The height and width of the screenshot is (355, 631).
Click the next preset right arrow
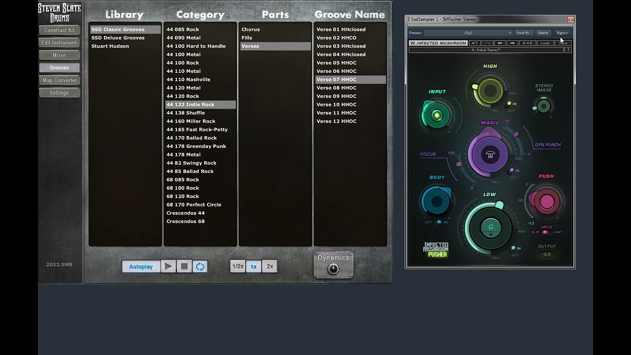tap(513, 43)
